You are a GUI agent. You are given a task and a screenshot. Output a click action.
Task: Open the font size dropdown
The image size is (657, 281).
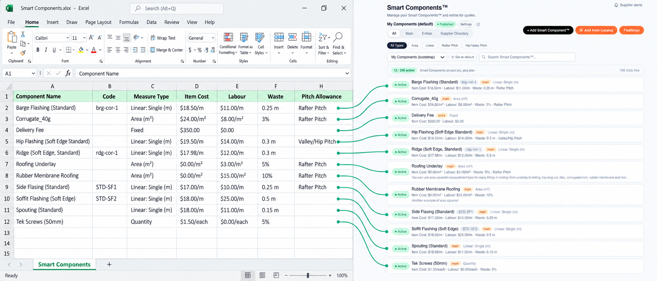coord(84,38)
